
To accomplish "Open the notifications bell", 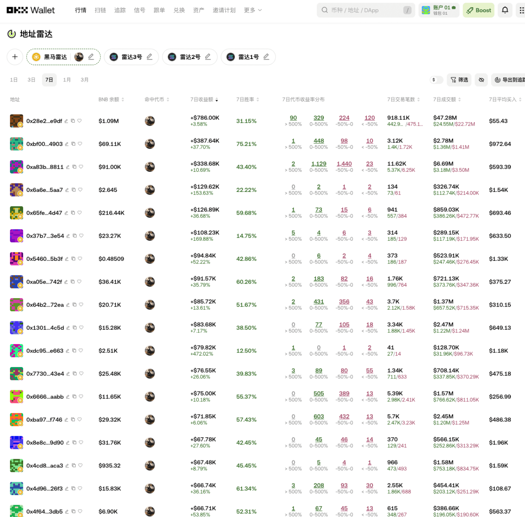I will coord(505,10).
